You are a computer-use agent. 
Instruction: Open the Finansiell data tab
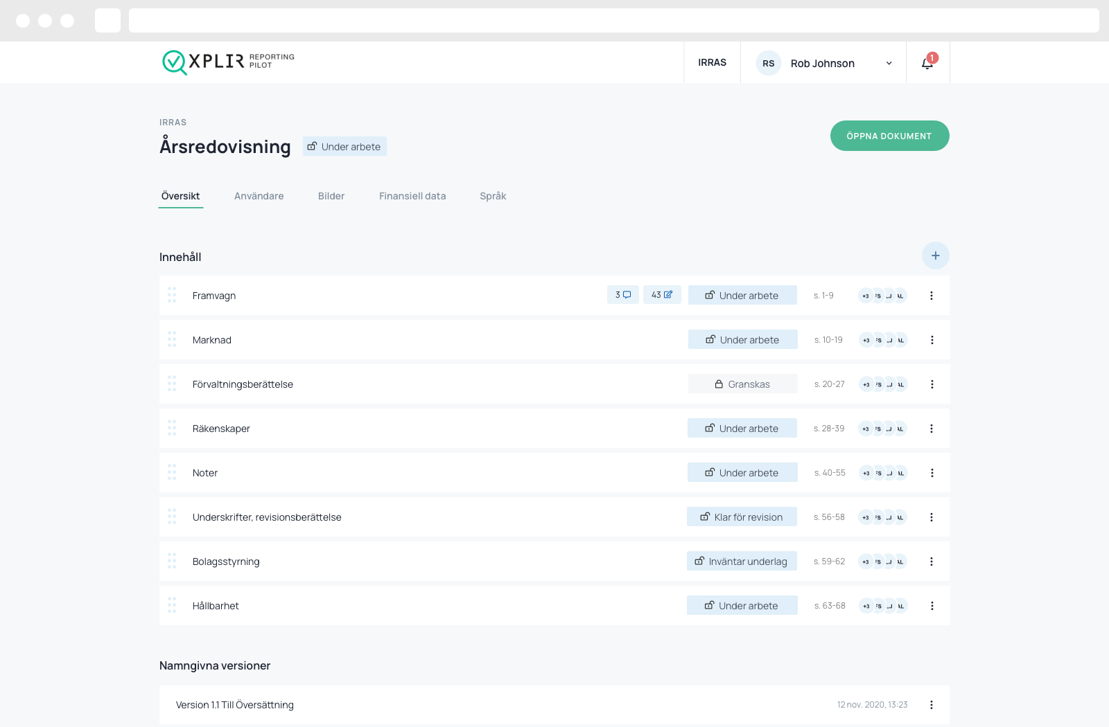pos(412,196)
